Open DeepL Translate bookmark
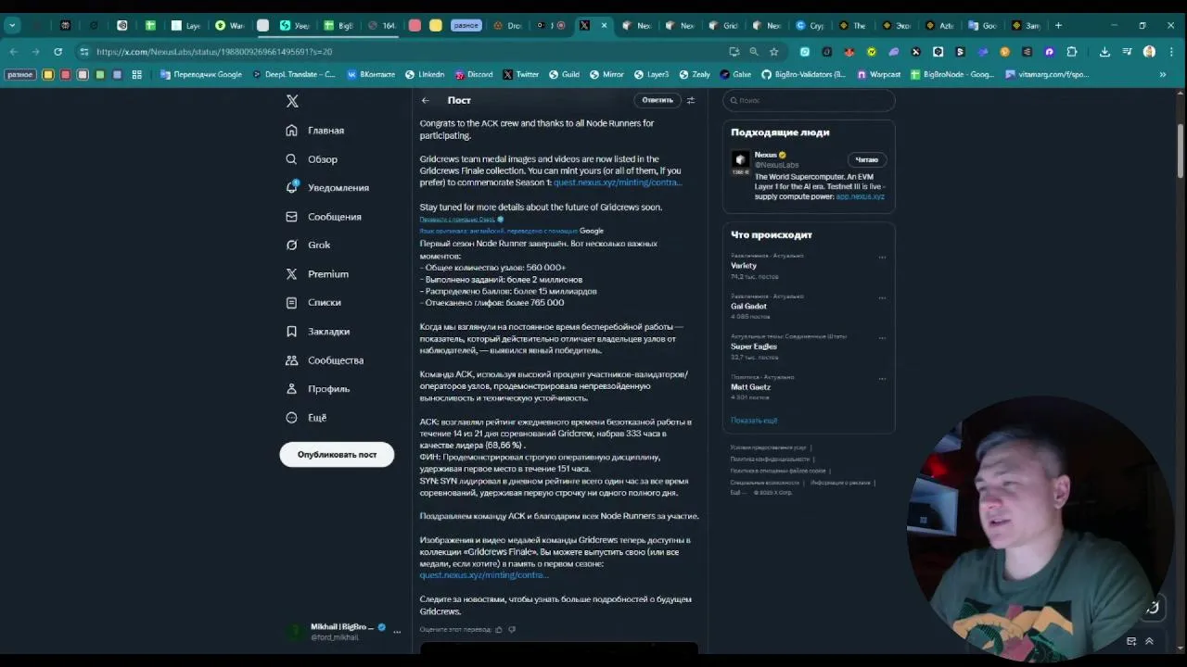 (x=295, y=74)
